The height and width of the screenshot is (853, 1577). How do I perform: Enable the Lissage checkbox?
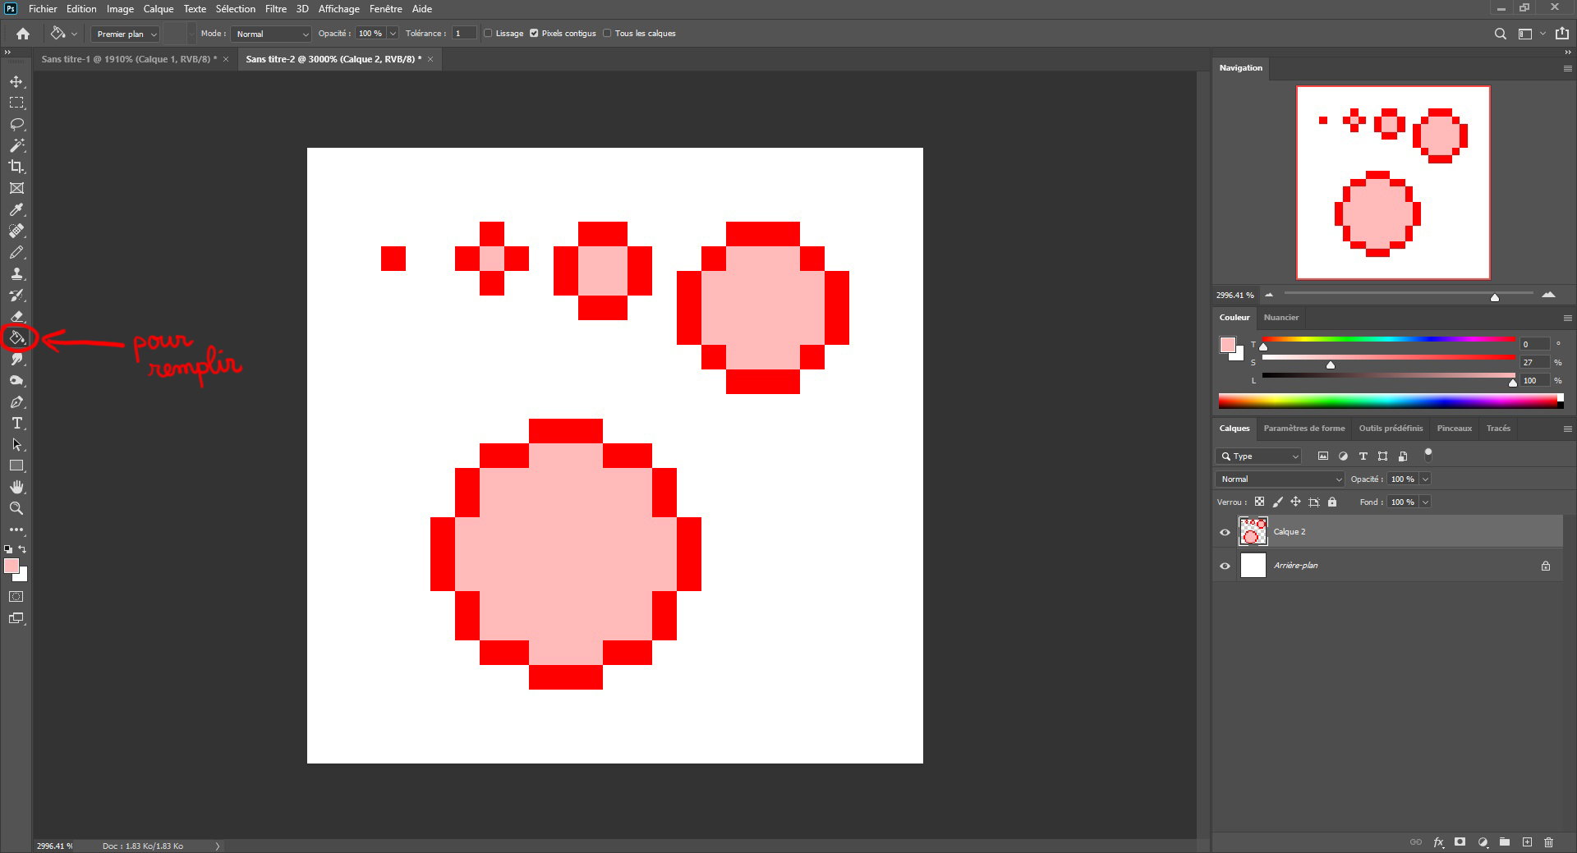486,33
